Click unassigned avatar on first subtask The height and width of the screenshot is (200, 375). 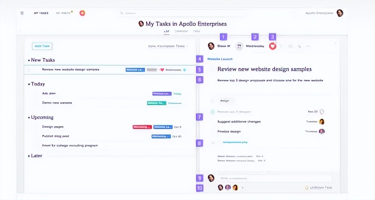pyautogui.click(x=322, y=112)
